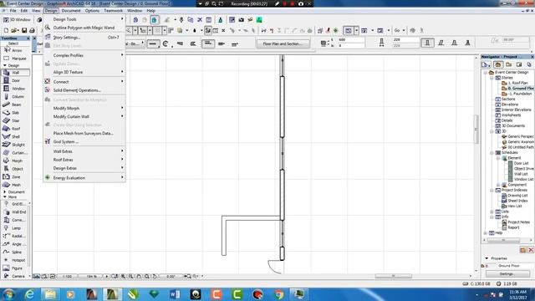Select the Object tool
Screen dimensions: 535x301
(x=15, y=169)
